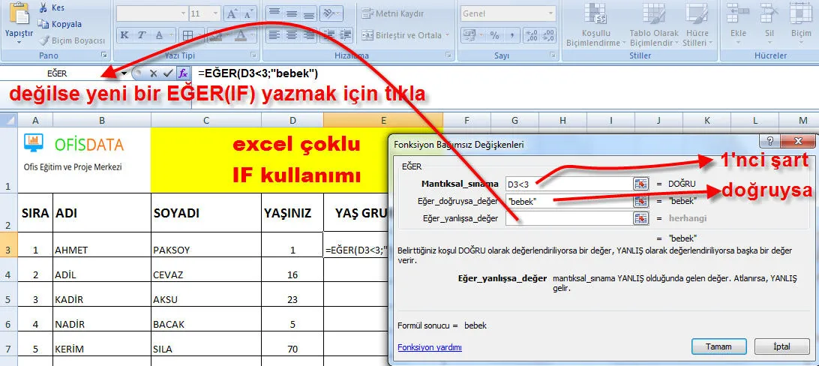The height and width of the screenshot is (366, 819).
Task: Confirm the formula with the checkmark icon
Action: tap(168, 73)
